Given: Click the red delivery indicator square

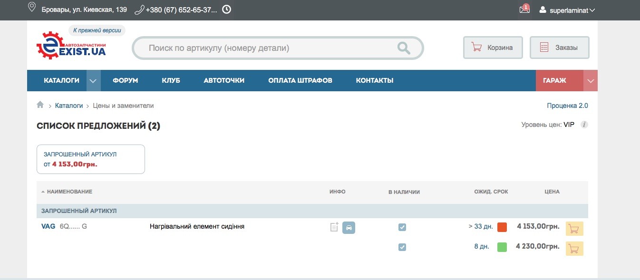Looking at the screenshot, I should click(x=502, y=227).
